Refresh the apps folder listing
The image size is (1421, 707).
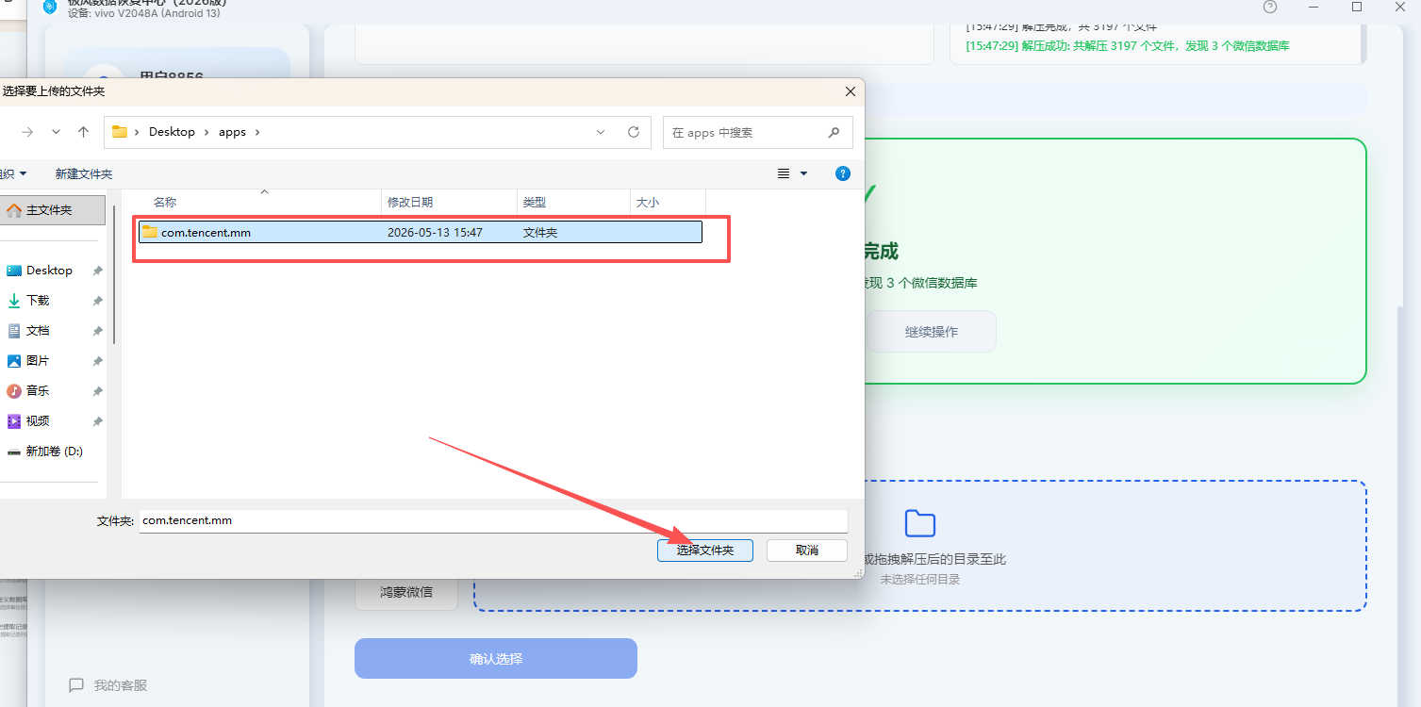coord(634,132)
